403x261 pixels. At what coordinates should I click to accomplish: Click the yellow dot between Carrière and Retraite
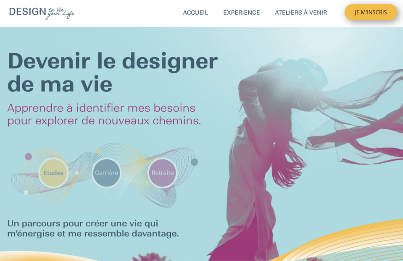141,161
